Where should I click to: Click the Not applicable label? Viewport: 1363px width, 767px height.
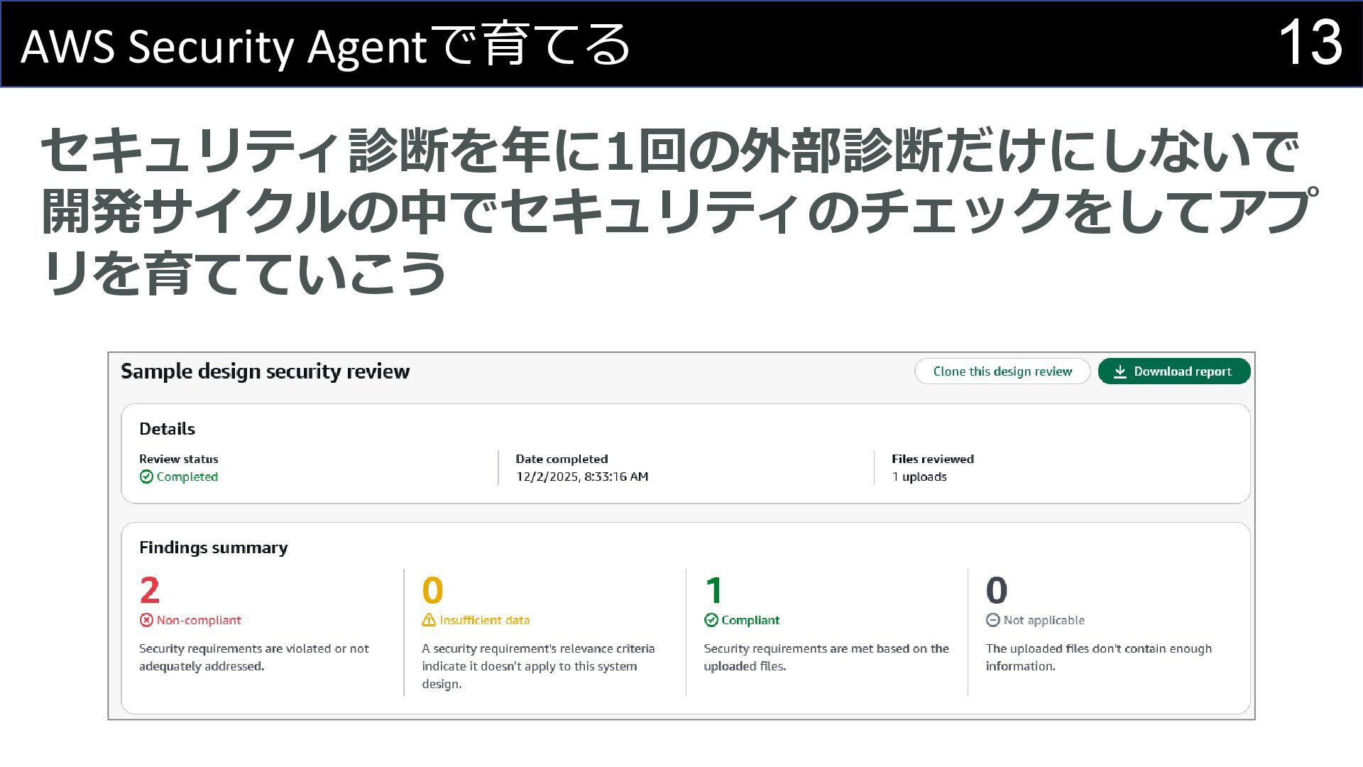1044,620
